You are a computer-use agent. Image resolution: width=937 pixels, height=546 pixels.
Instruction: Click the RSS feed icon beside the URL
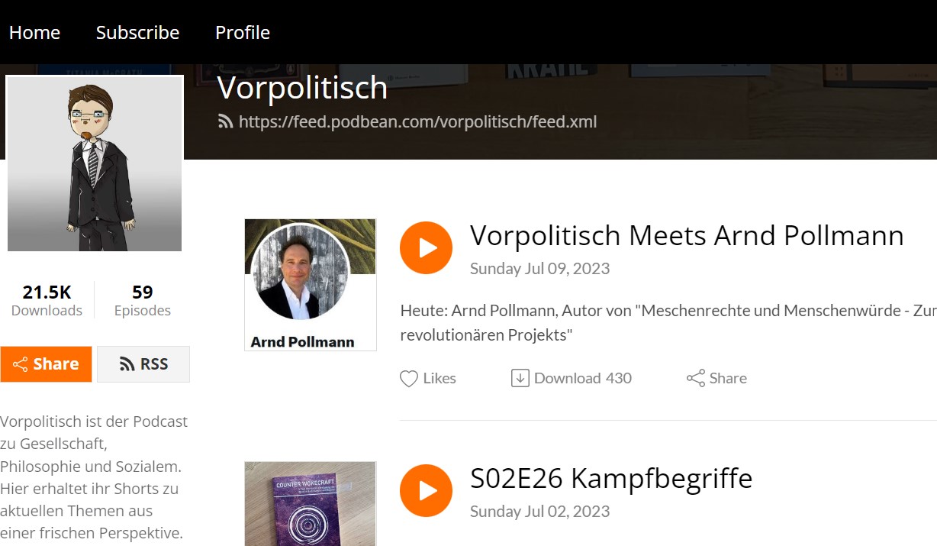[225, 121]
